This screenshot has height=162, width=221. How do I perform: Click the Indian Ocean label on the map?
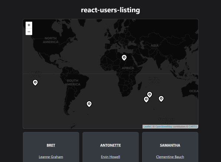click(x=154, y=80)
